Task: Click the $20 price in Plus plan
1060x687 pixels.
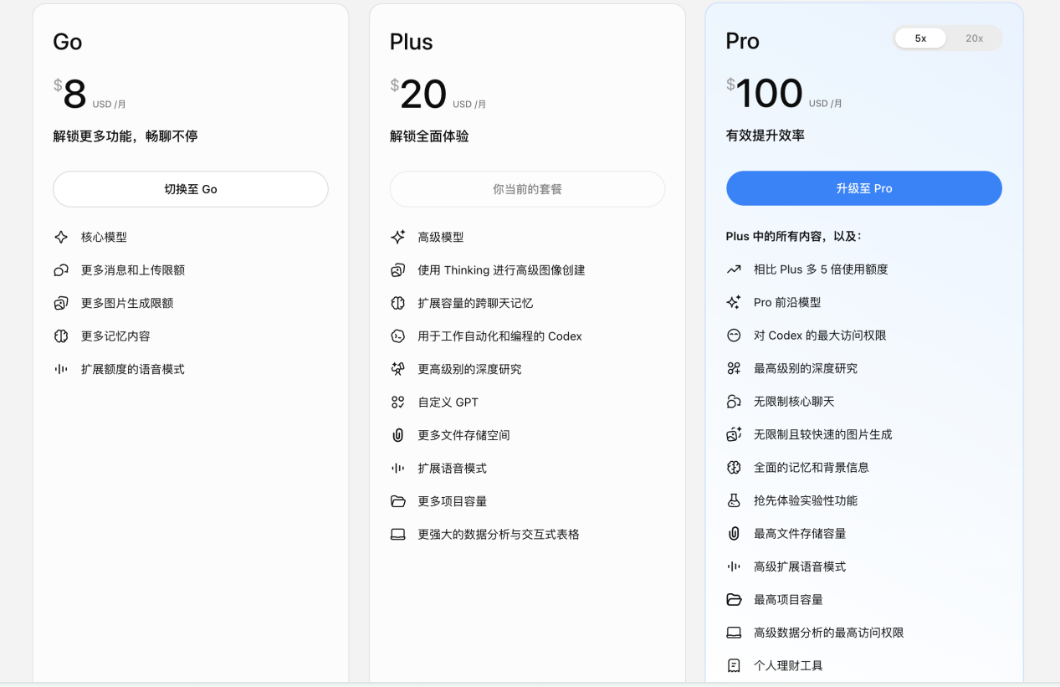Action: pyautogui.click(x=418, y=94)
